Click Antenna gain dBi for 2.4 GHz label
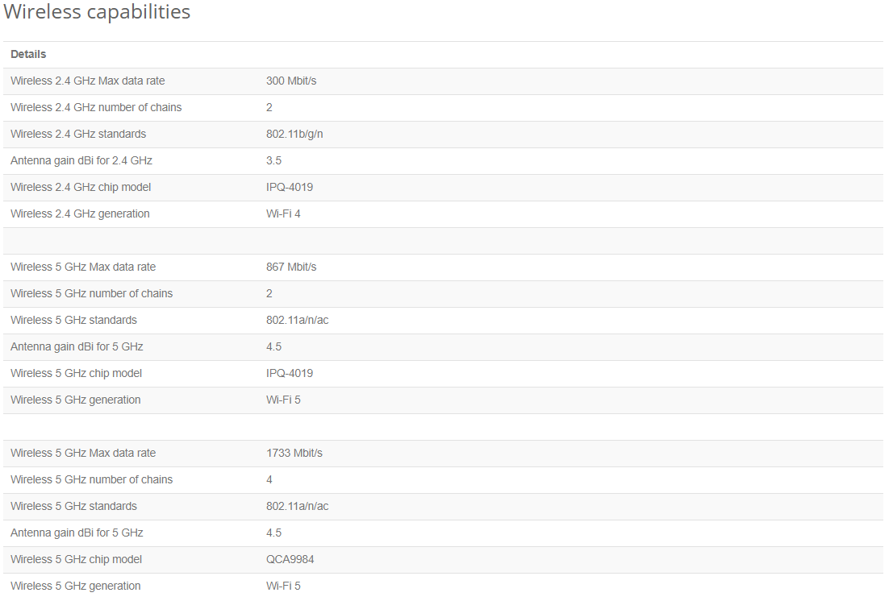Screen dimensions: 893x601 [x=81, y=161]
